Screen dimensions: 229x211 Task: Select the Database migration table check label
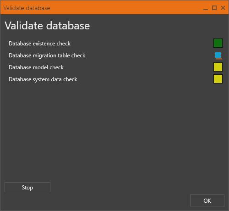coord(47,56)
